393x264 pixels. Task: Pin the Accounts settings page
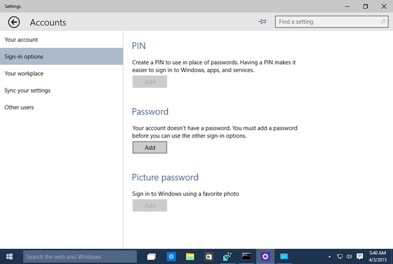tap(262, 22)
